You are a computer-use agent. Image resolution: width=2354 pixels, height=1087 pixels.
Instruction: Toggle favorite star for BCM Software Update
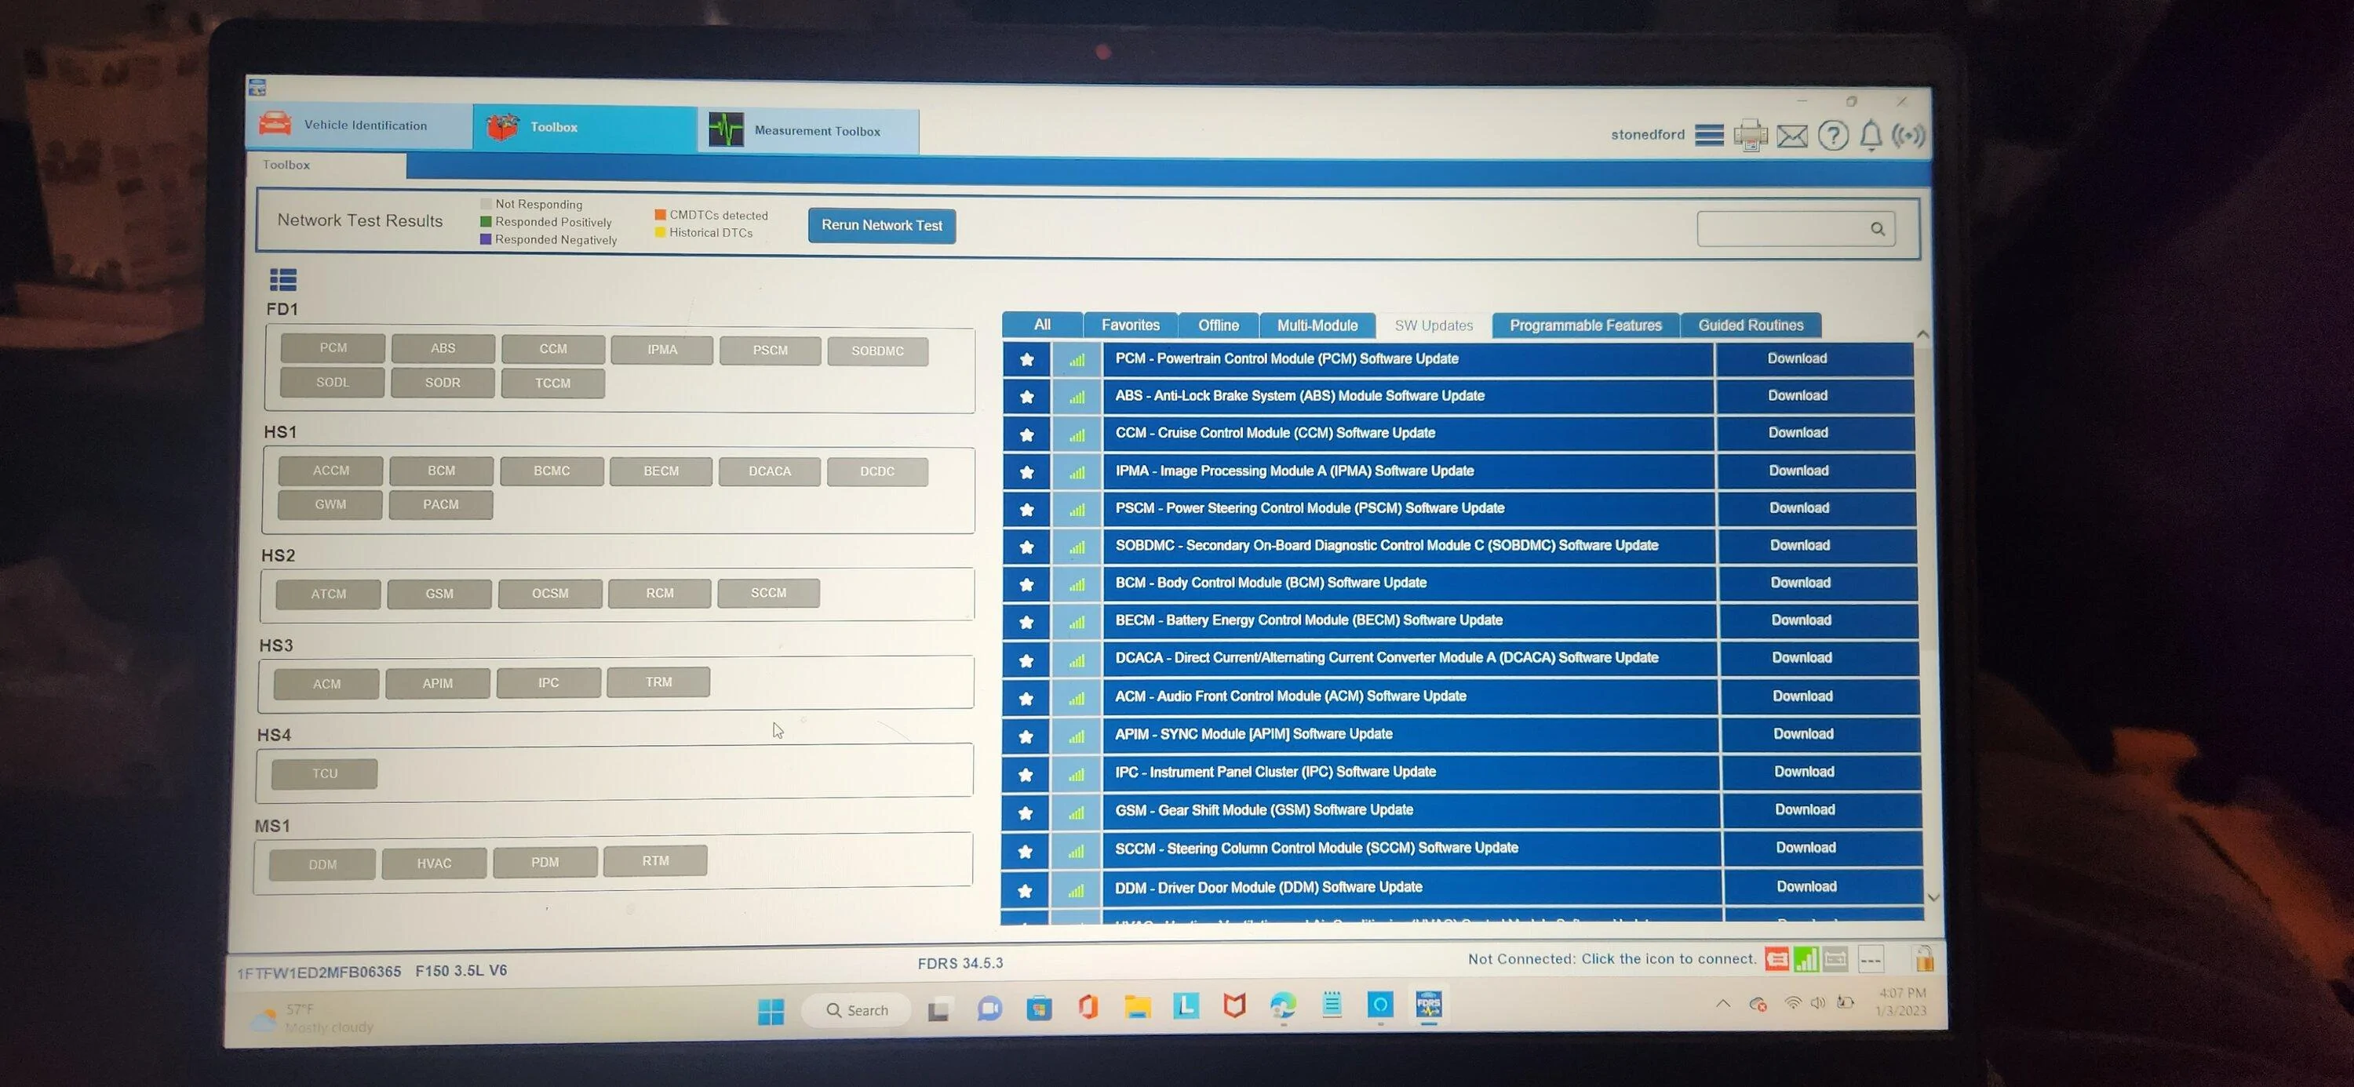coord(1026,584)
